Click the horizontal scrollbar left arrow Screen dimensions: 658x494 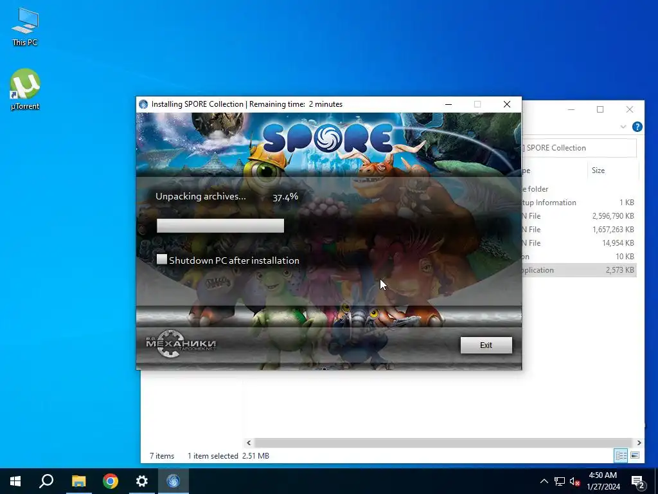click(249, 443)
